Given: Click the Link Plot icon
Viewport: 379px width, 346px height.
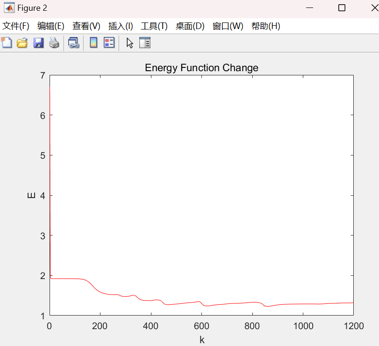Looking at the screenshot, I should (x=74, y=43).
